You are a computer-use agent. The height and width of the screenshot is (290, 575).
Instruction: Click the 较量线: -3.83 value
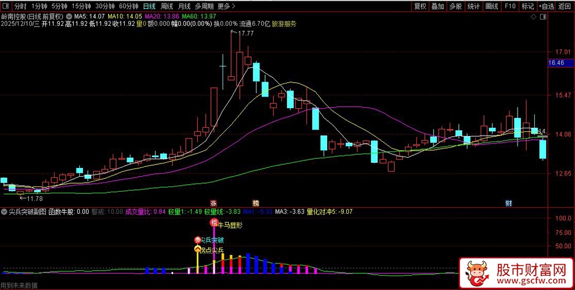tap(223, 211)
